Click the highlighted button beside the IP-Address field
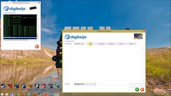 coord(91,44)
